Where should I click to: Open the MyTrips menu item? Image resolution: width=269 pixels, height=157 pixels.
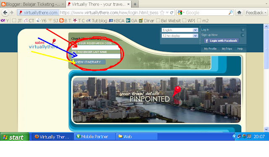227,49
